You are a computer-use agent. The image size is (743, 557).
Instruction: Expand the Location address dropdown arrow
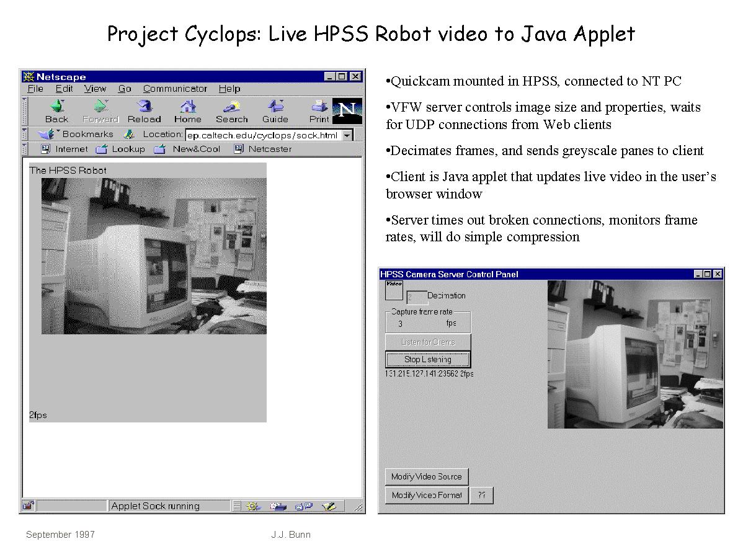click(347, 135)
